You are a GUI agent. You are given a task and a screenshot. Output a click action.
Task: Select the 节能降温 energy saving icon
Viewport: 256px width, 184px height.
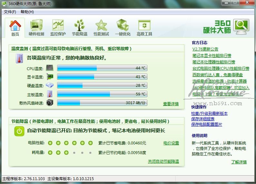point(79,26)
